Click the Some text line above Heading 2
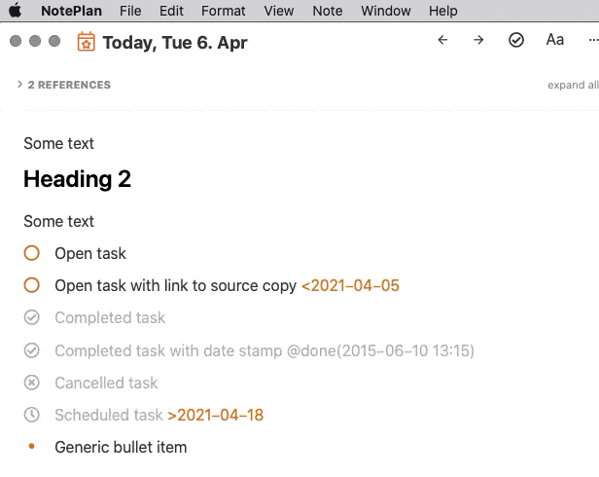 pyautogui.click(x=58, y=143)
